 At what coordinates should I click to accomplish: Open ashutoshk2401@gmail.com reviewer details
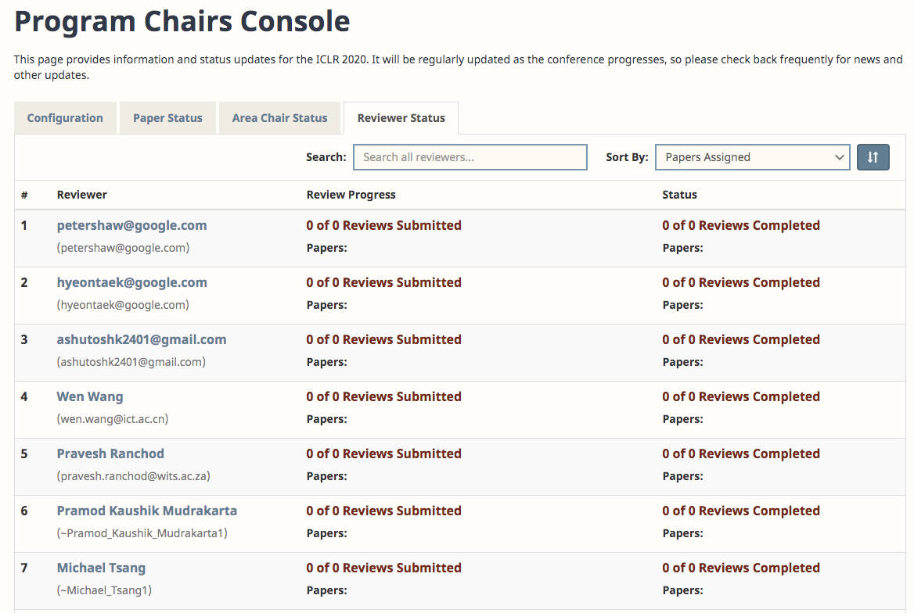141,339
